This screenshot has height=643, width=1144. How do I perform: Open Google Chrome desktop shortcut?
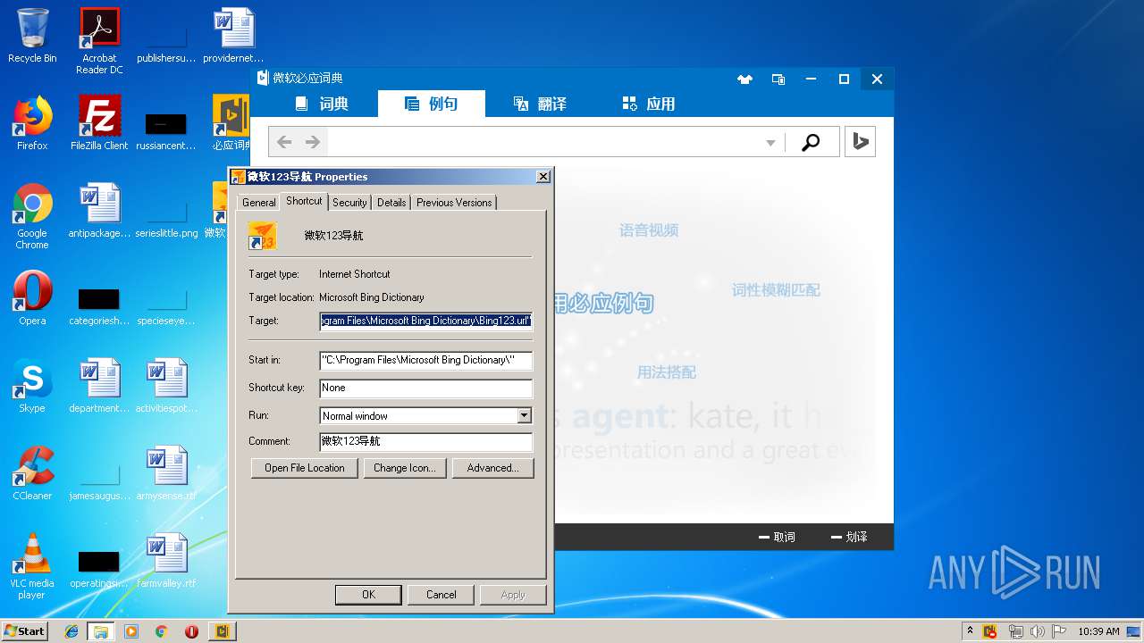32,216
